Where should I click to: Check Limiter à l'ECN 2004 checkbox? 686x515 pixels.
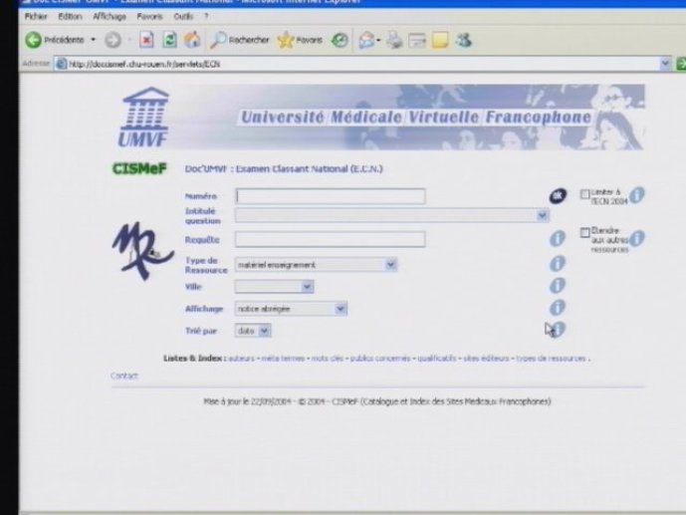click(x=584, y=194)
